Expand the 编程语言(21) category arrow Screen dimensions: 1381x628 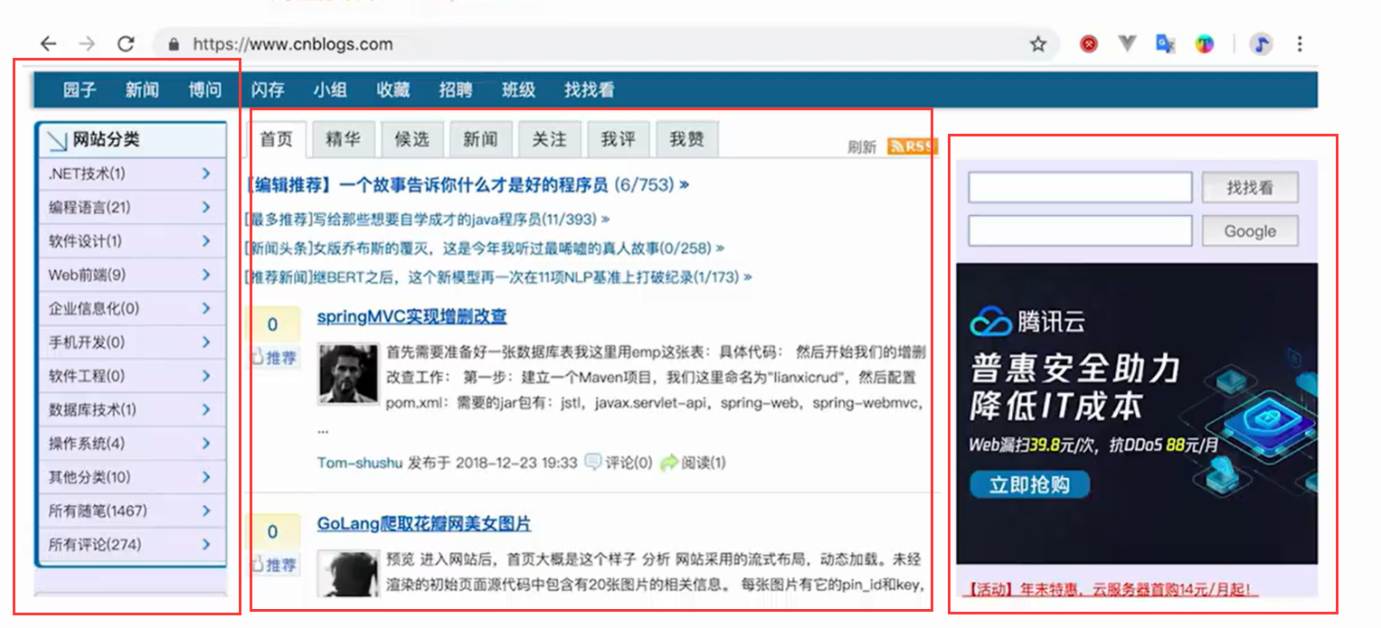[x=206, y=207]
